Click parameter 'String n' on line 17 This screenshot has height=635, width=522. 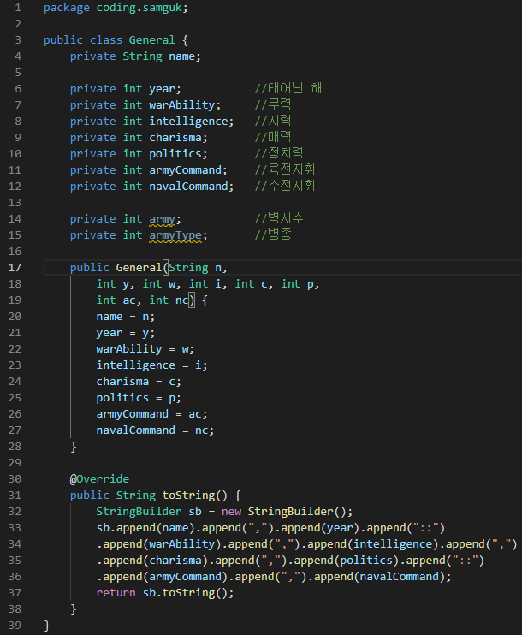click(x=195, y=268)
